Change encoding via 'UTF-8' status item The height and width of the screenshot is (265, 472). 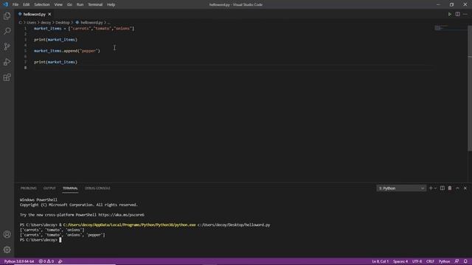(x=417, y=261)
